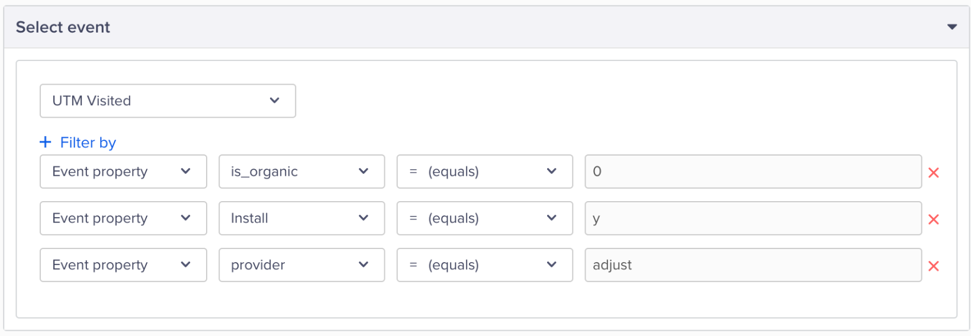Collapse the Select event panel arrow

952,27
